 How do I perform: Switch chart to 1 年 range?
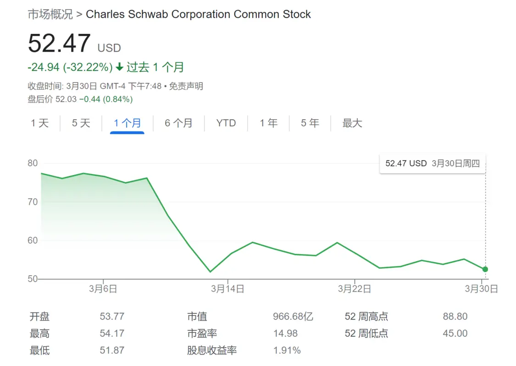click(268, 123)
